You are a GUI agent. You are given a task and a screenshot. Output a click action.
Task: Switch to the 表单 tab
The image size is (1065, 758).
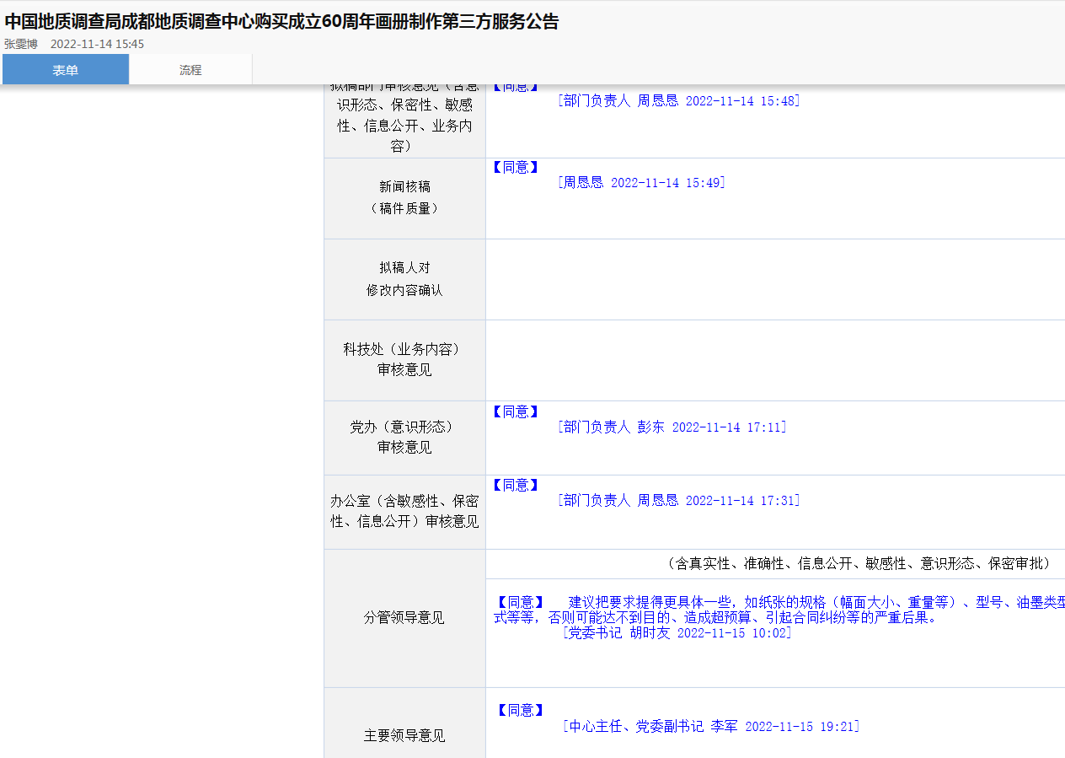[x=65, y=70]
